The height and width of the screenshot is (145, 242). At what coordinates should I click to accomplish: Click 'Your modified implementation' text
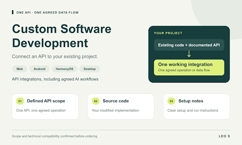(x=115, y=110)
